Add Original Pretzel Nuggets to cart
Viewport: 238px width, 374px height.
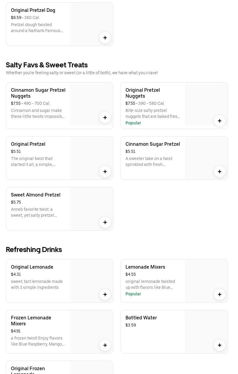(x=220, y=121)
